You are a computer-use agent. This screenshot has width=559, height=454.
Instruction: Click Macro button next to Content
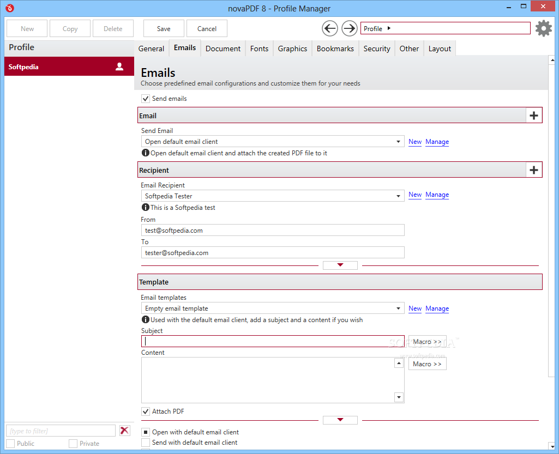[x=427, y=364]
